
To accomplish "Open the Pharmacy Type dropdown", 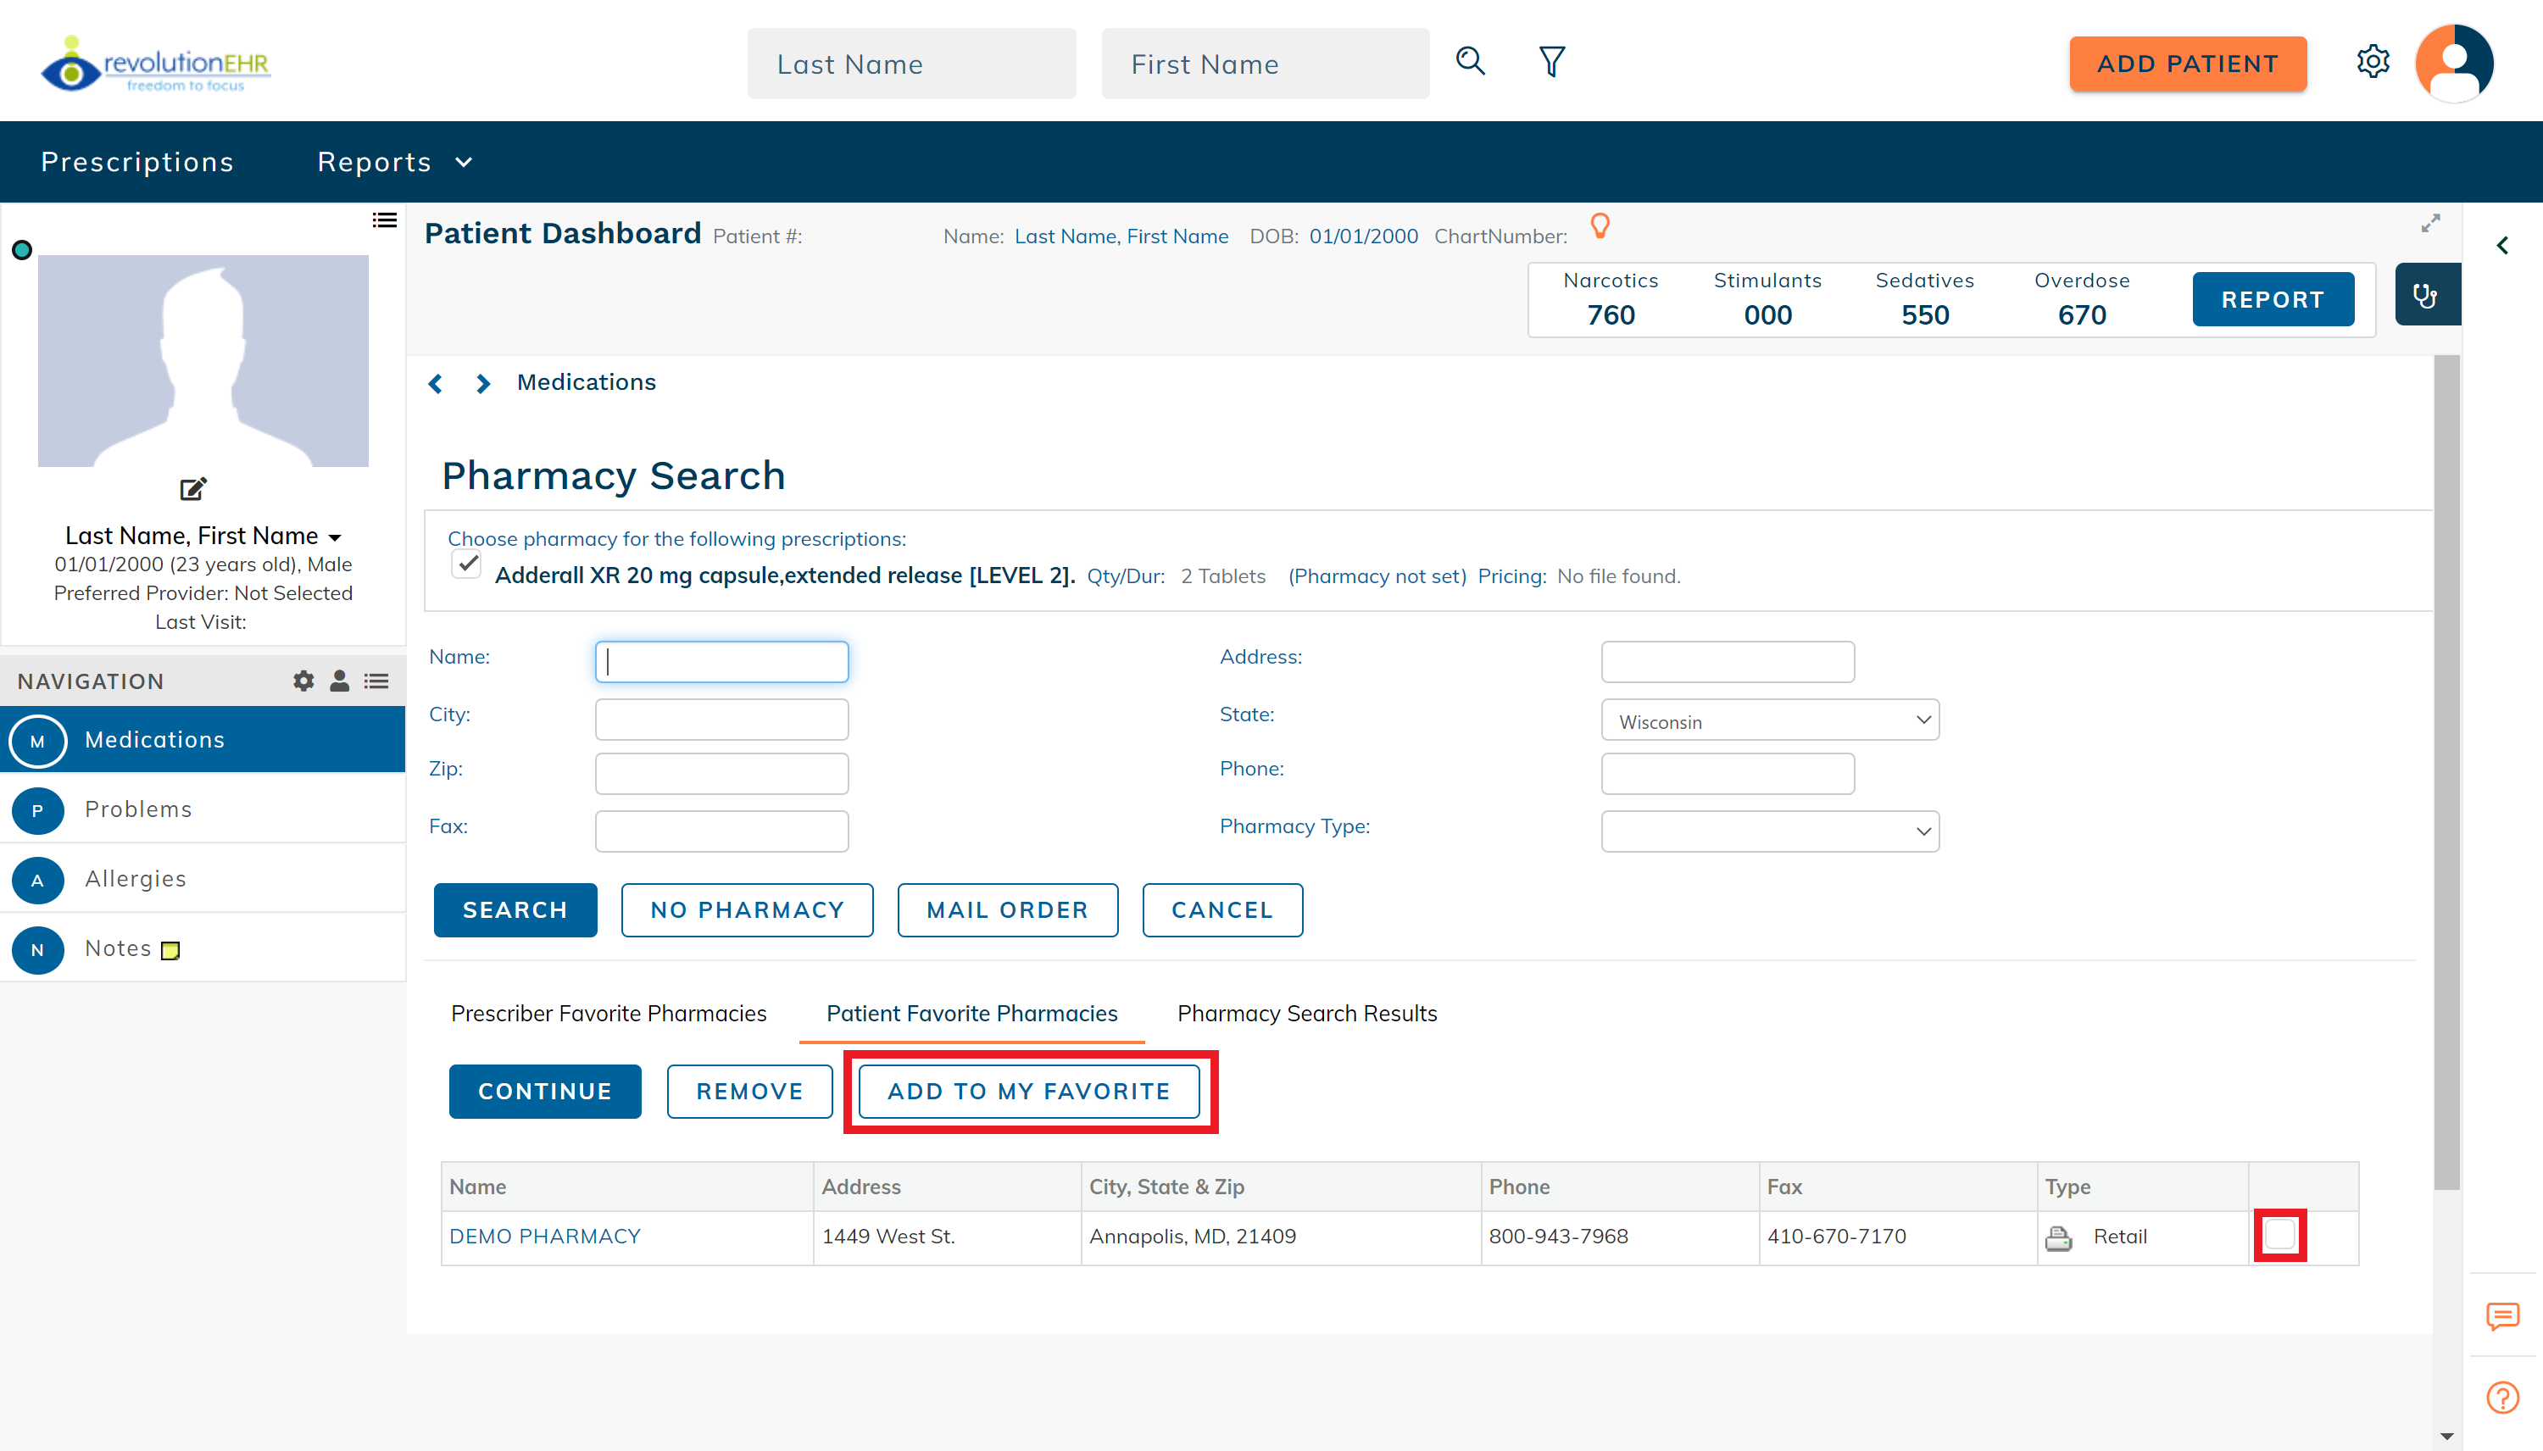I will [x=1769, y=831].
